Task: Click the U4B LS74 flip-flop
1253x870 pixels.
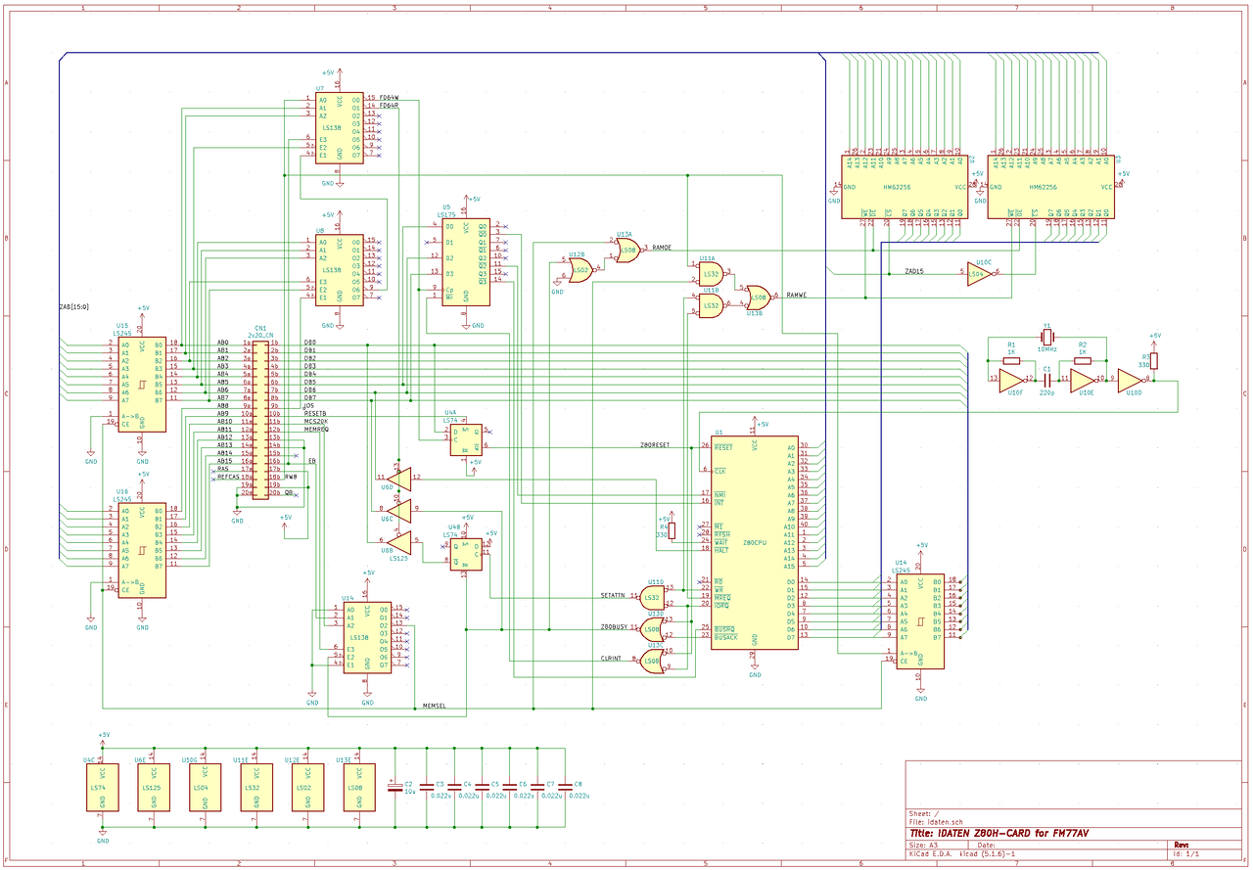Action: [466, 554]
